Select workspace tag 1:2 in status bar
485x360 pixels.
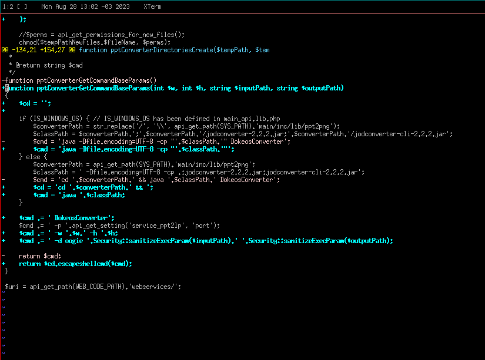[x=8, y=6]
